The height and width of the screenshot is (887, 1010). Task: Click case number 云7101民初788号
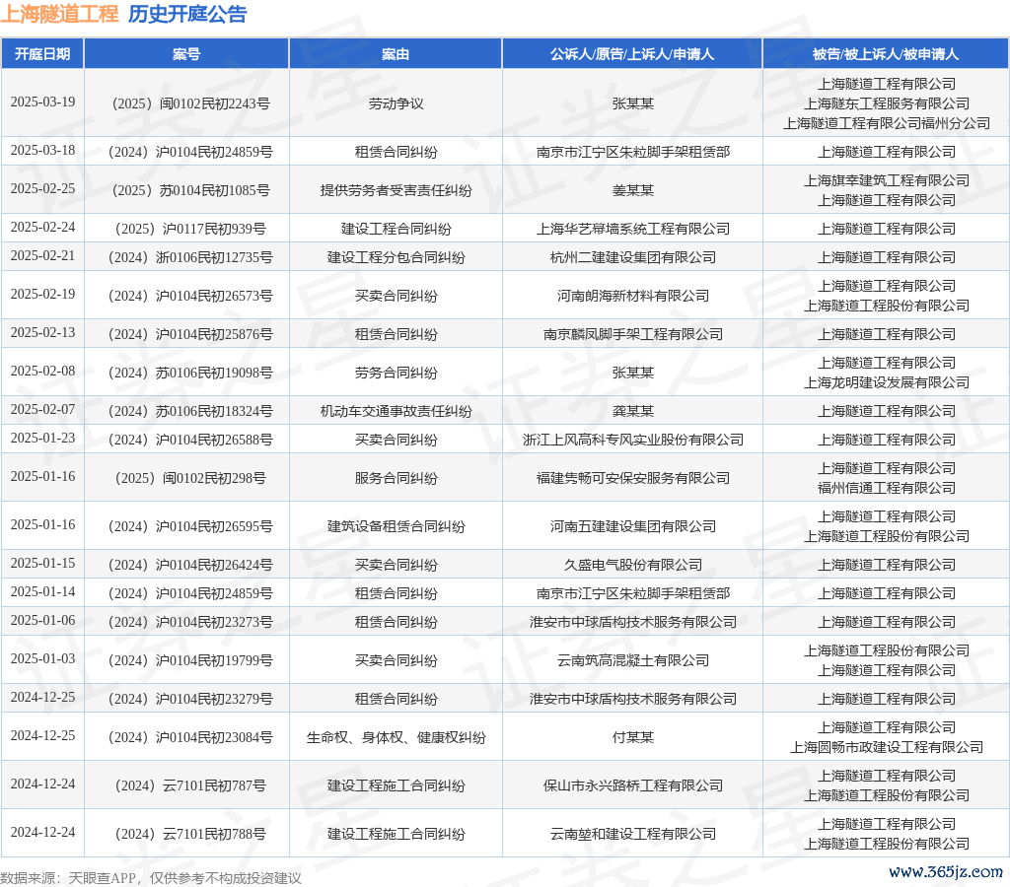190,834
